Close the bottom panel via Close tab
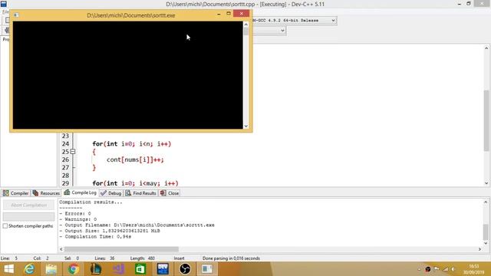 click(x=170, y=193)
